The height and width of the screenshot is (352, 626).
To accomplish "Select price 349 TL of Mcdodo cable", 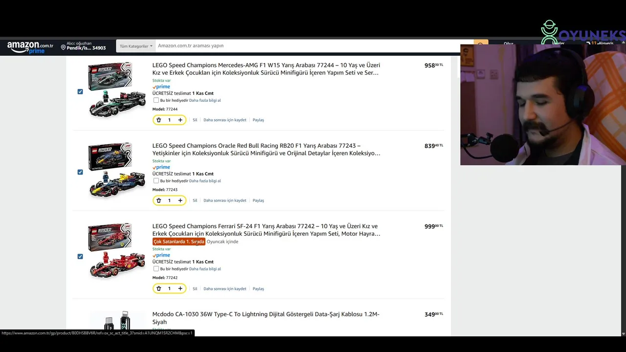I will (x=434, y=314).
